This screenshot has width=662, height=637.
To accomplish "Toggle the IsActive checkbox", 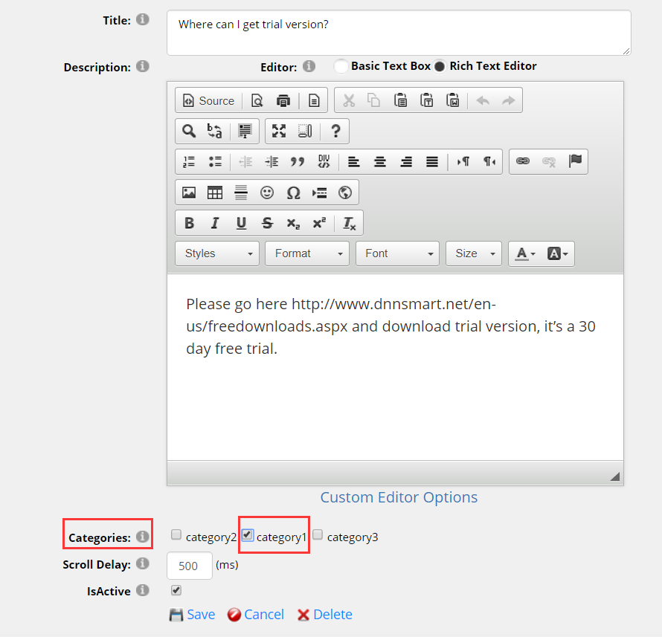I will pyautogui.click(x=176, y=590).
